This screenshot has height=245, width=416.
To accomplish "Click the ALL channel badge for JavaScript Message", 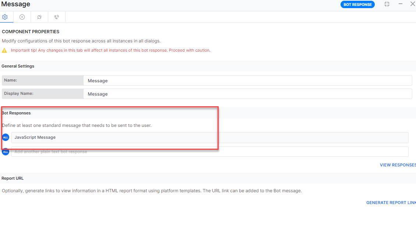I will point(6,138).
